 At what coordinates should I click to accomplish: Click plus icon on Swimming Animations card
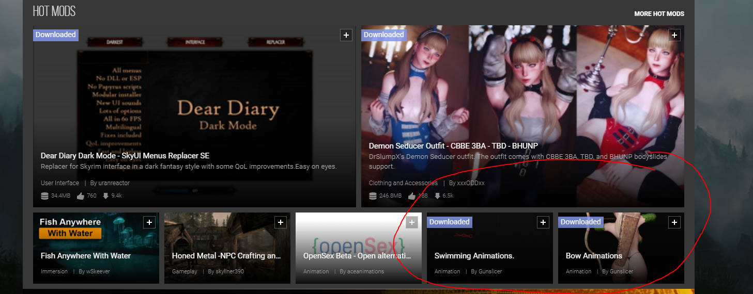[543, 222]
